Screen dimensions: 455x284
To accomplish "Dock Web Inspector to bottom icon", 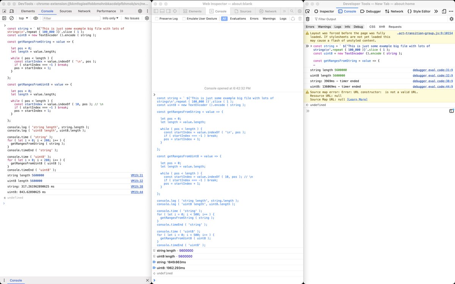I will pyautogui.click(x=162, y=11).
